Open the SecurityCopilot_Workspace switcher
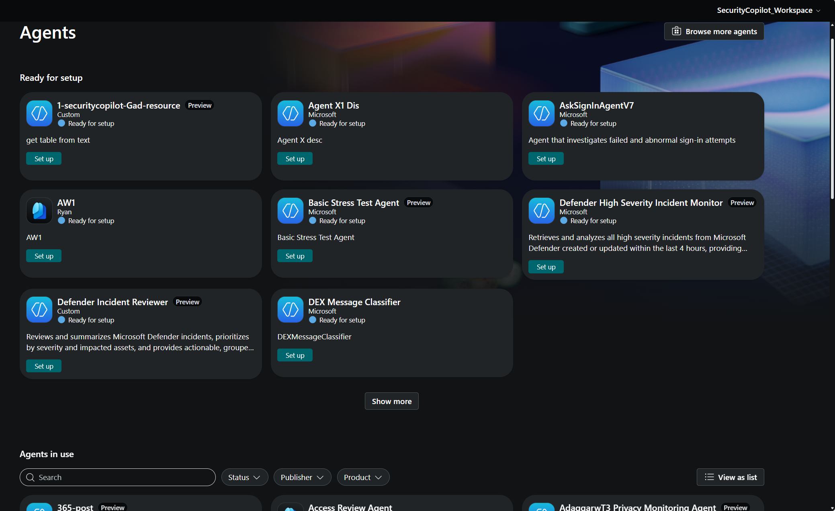Screen dimensions: 835x511 click(x=769, y=10)
